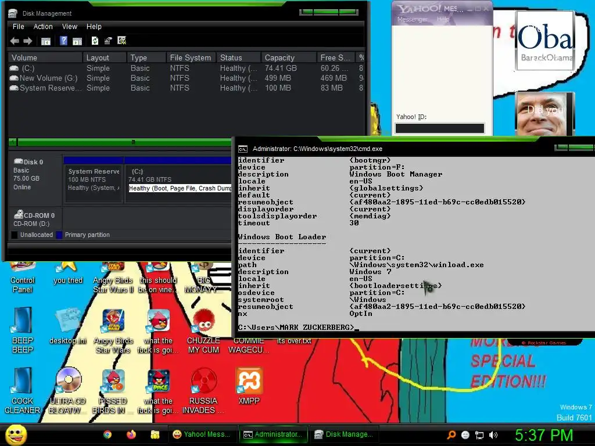Viewport: 595px width, 446px height.
Task: Select the CHUZZLE MY CUM desktop icon
Action: pos(203,330)
